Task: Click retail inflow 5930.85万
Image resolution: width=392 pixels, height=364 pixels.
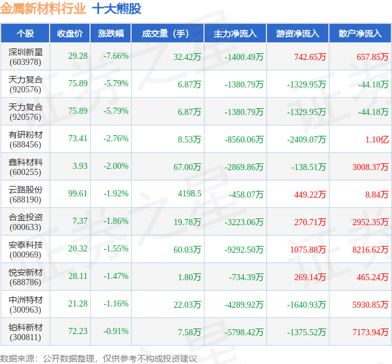Action: (371, 305)
